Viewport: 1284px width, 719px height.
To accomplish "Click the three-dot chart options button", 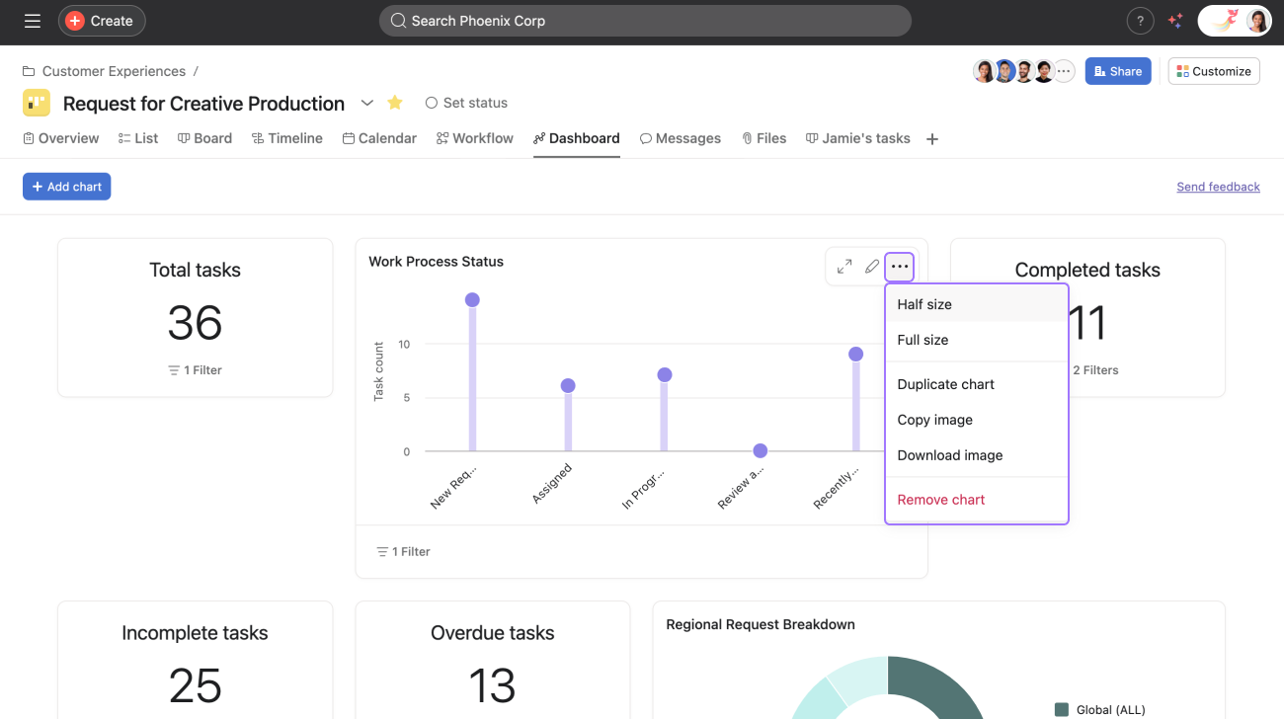I will pyautogui.click(x=900, y=267).
